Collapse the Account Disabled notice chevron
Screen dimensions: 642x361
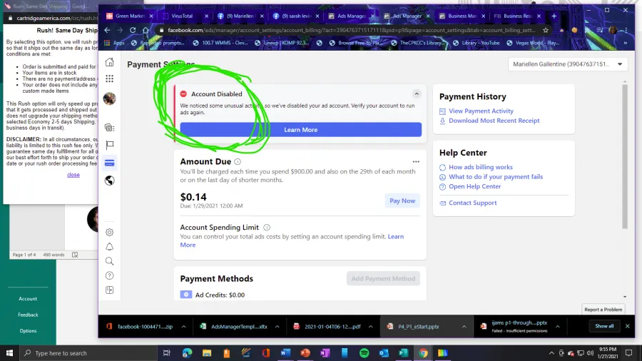(417, 94)
